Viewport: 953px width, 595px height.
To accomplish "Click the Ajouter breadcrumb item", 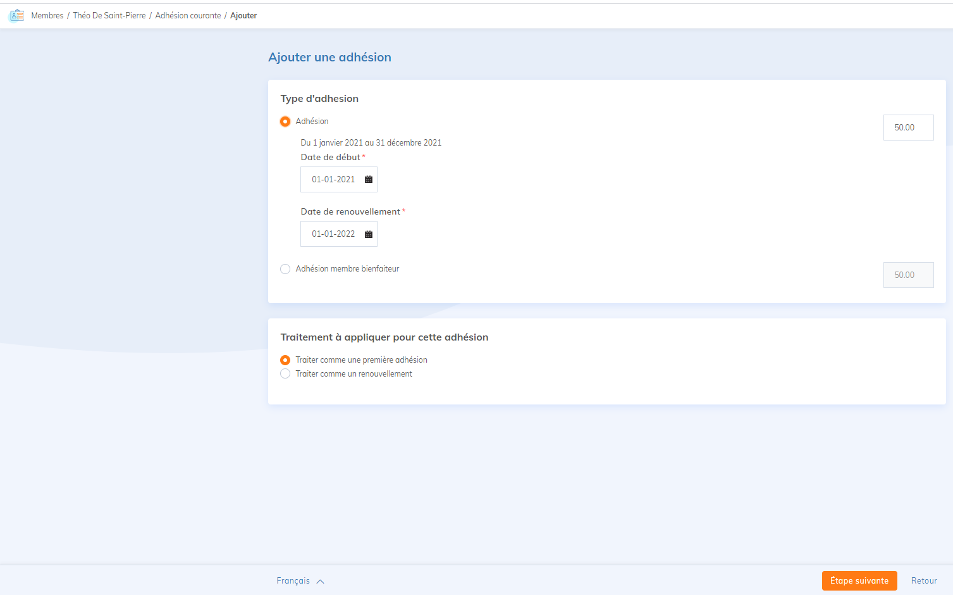I will pyautogui.click(x=243, y=16).
